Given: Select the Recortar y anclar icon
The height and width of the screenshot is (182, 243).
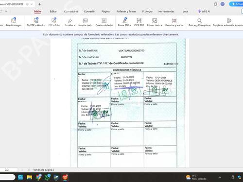Looking at the screenshot, I should pyautogui.click(x=174, y=20).
